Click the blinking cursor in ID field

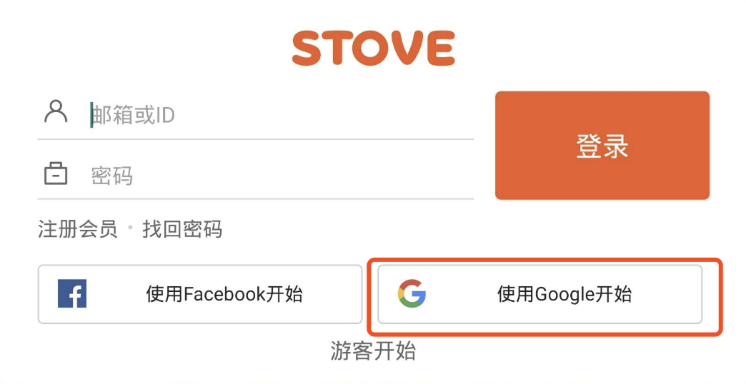click(x=91, y=115)
